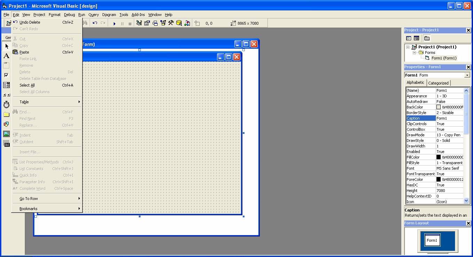The image size is (473, 257).
Task: Switch to the Categorized tab
Action: coord(438,83)
